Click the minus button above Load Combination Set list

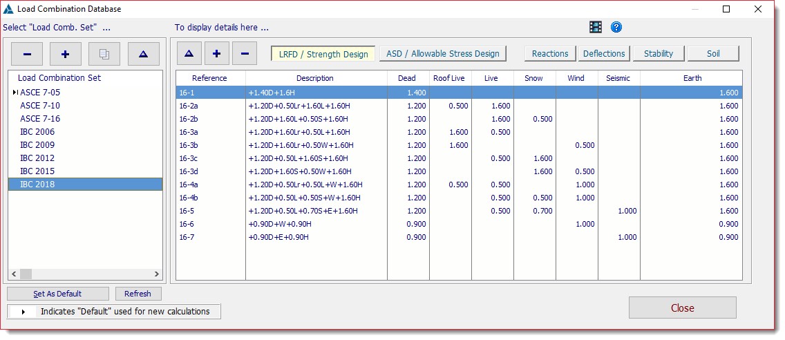26,54
